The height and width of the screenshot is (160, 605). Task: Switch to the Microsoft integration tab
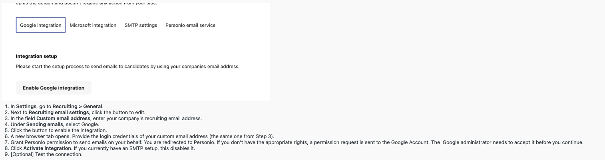coord(93,25)
